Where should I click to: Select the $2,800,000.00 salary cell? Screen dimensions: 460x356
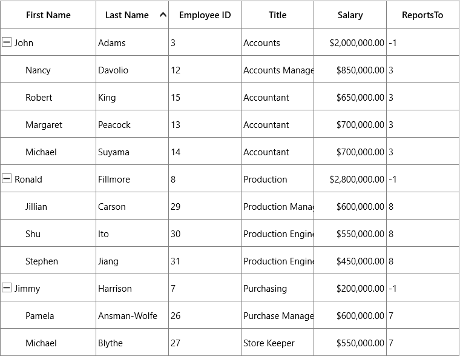click(350, 179)
